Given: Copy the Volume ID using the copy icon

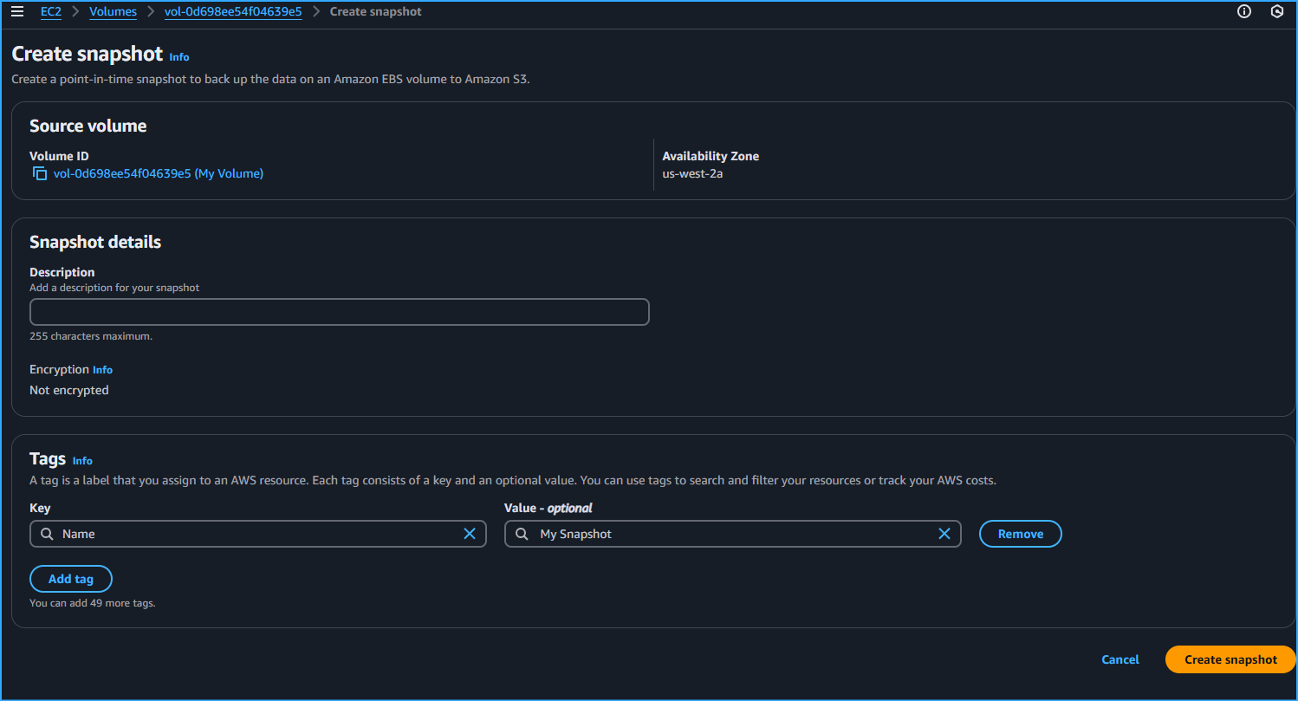Looking at the screenshot, I should (39, 173).
